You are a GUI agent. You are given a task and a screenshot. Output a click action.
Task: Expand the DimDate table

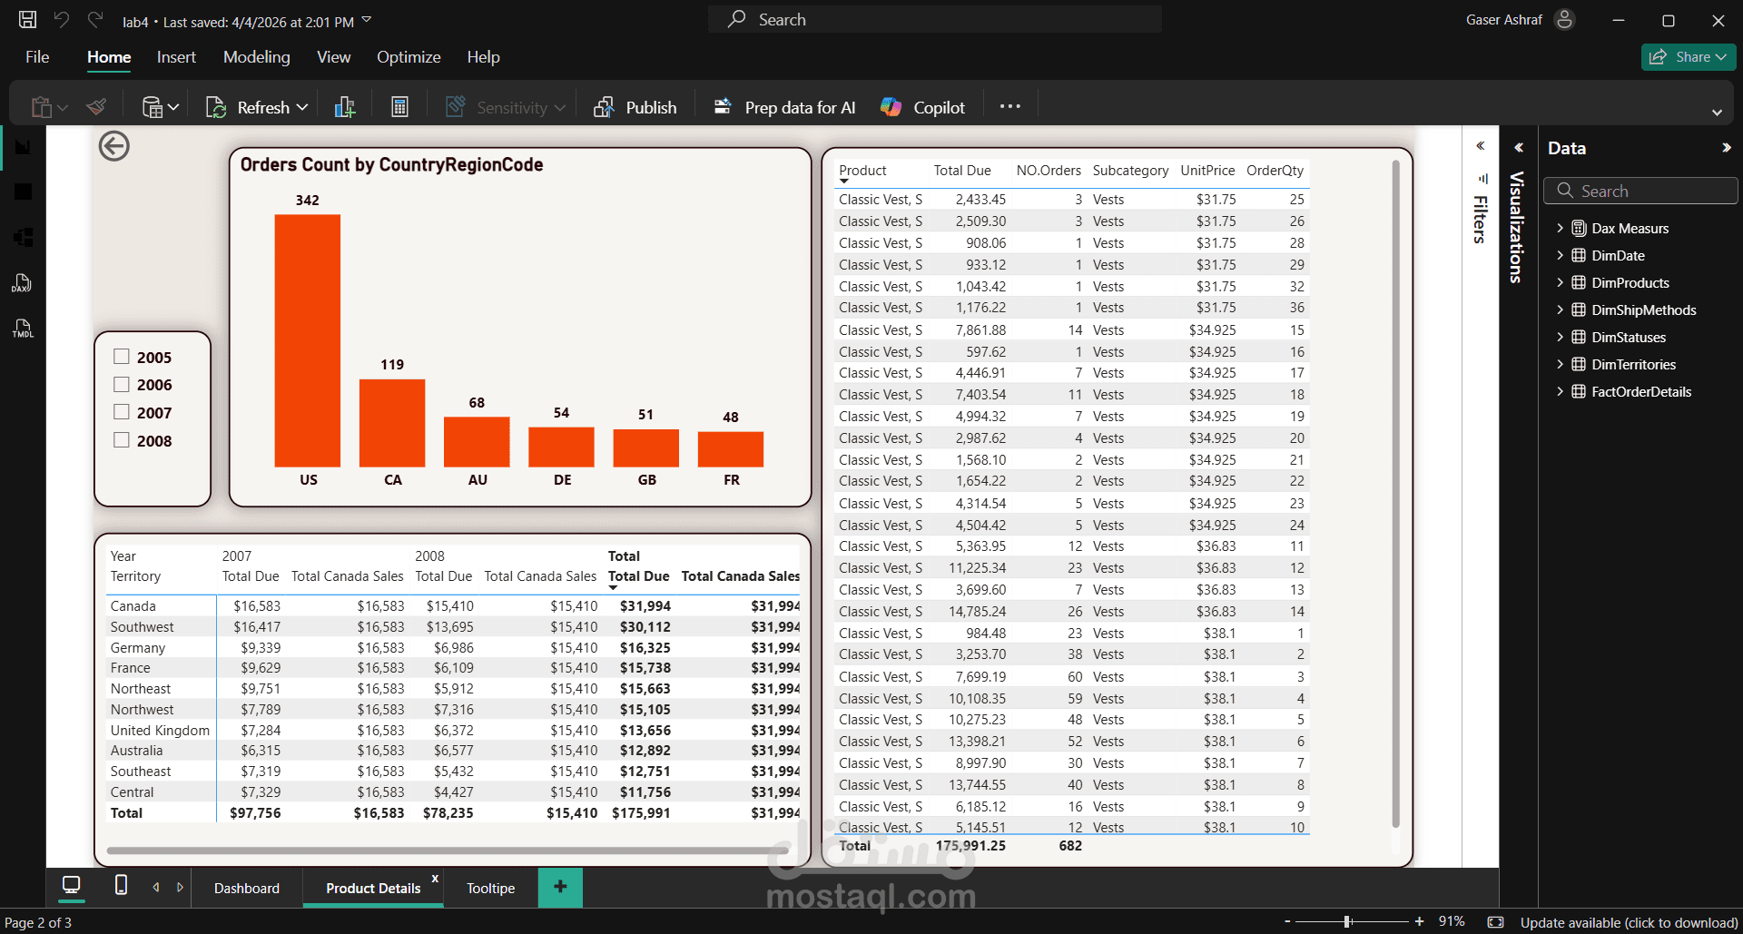(x=1561, y=255)
